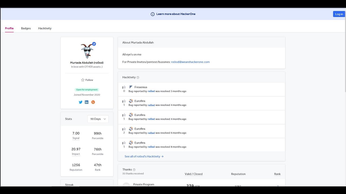Image resolution: width=346 pixels, height=194 pixels.
Task: Click the 99th Percentile signal value
Action: tap(98, 133)
